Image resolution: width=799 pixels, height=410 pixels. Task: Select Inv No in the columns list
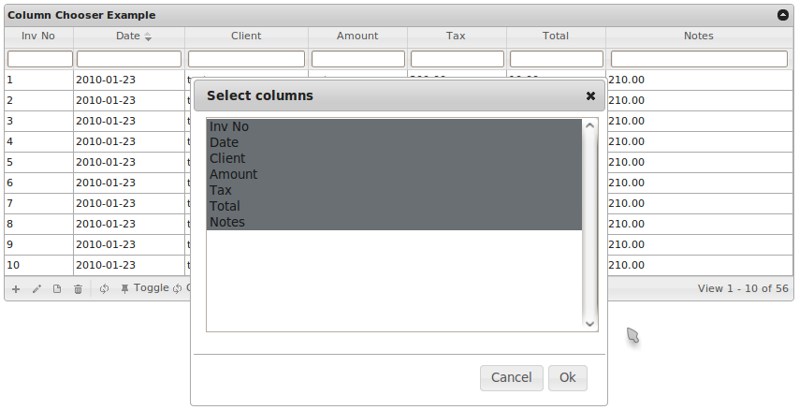229,126
